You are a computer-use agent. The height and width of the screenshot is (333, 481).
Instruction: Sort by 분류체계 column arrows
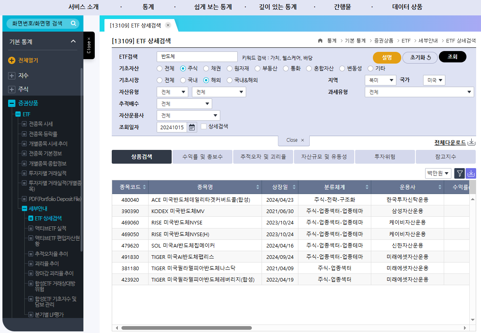click(x=367, y=187)
